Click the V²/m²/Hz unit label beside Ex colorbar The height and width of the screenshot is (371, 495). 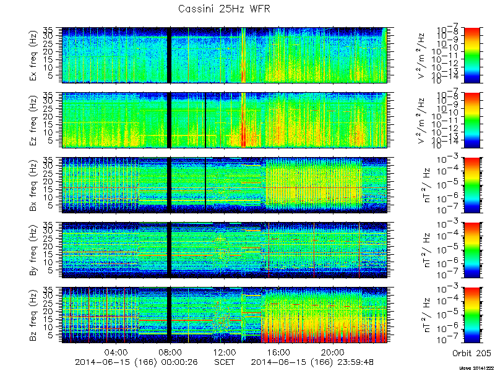tap(422, 55)
